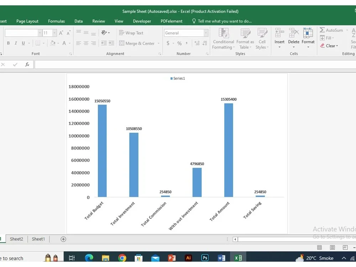Screen dimensions: 356x267
Task: Toggle Bold formatting
Action: (x=9, y=43)
